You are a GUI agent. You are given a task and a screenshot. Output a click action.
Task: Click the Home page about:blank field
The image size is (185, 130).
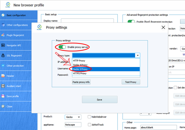(x=159, y=127)
